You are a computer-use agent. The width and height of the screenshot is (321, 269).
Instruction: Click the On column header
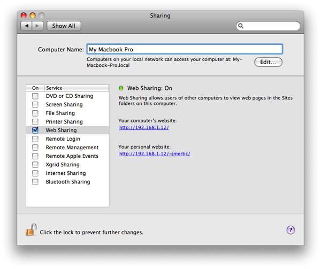(x=35, y=88)
